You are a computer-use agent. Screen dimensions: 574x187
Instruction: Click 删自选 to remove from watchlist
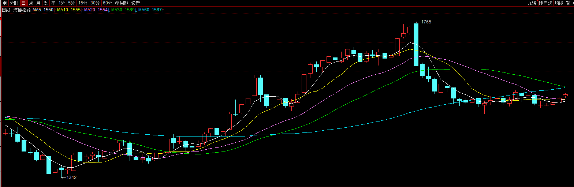pos(545,3)
